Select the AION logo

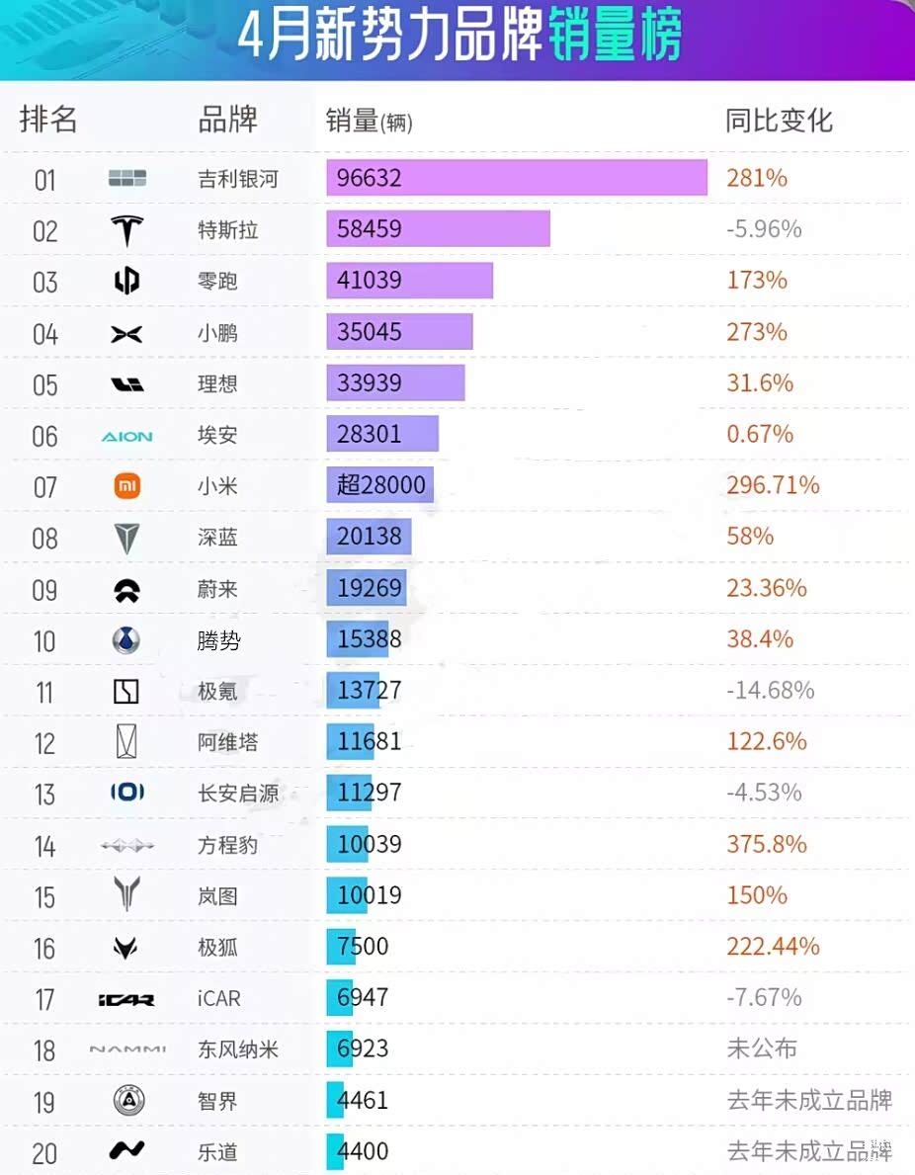pyautogui.click(x=126, y=436)
